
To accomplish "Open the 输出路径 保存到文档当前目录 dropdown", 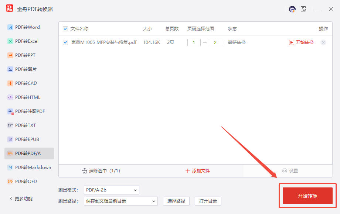I will click(121, 201).
